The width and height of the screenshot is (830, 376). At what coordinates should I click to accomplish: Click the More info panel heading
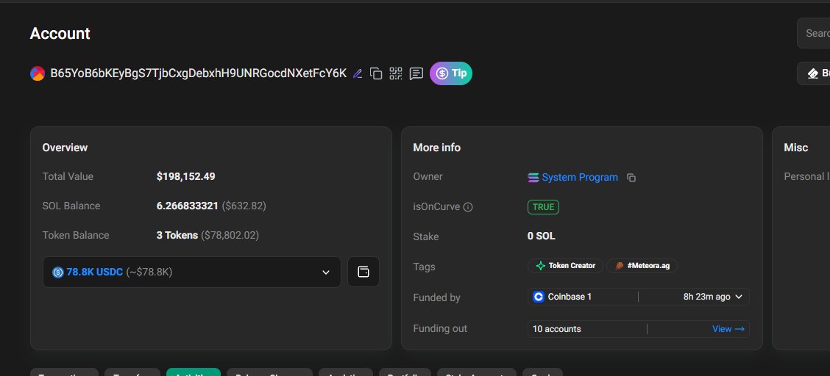tap(436, 148)
